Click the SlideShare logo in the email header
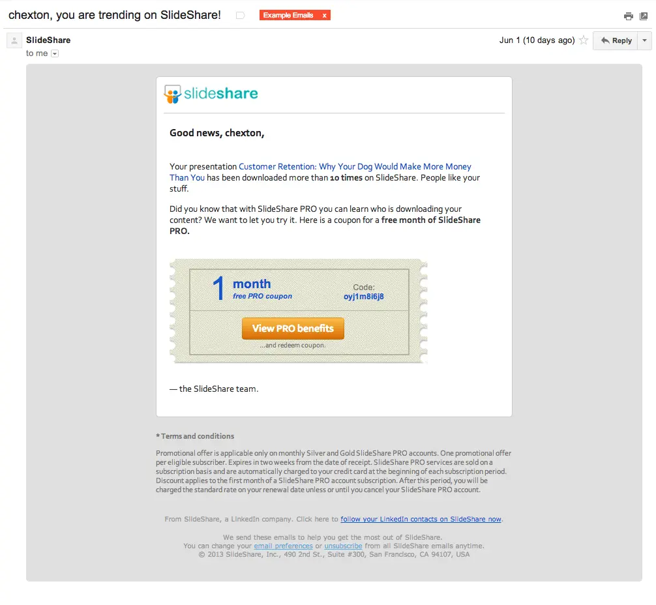This screenshot has width=656, height=605. click(210, 94)
